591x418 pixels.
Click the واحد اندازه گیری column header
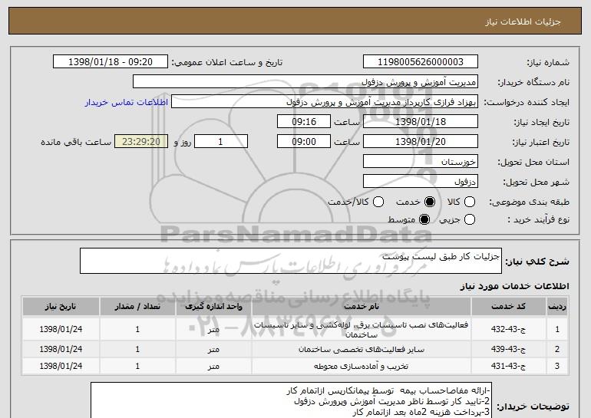213,307
